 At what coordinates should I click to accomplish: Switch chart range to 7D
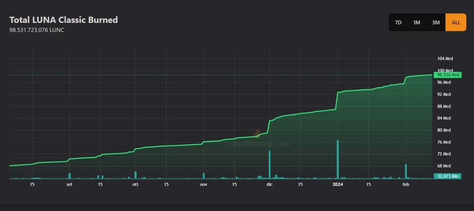tap(398, 22)
